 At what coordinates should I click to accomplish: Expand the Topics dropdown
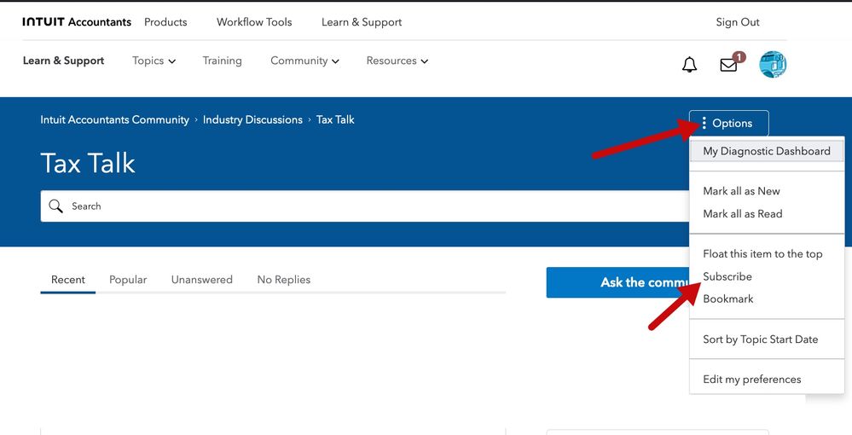tap(154, 61)
